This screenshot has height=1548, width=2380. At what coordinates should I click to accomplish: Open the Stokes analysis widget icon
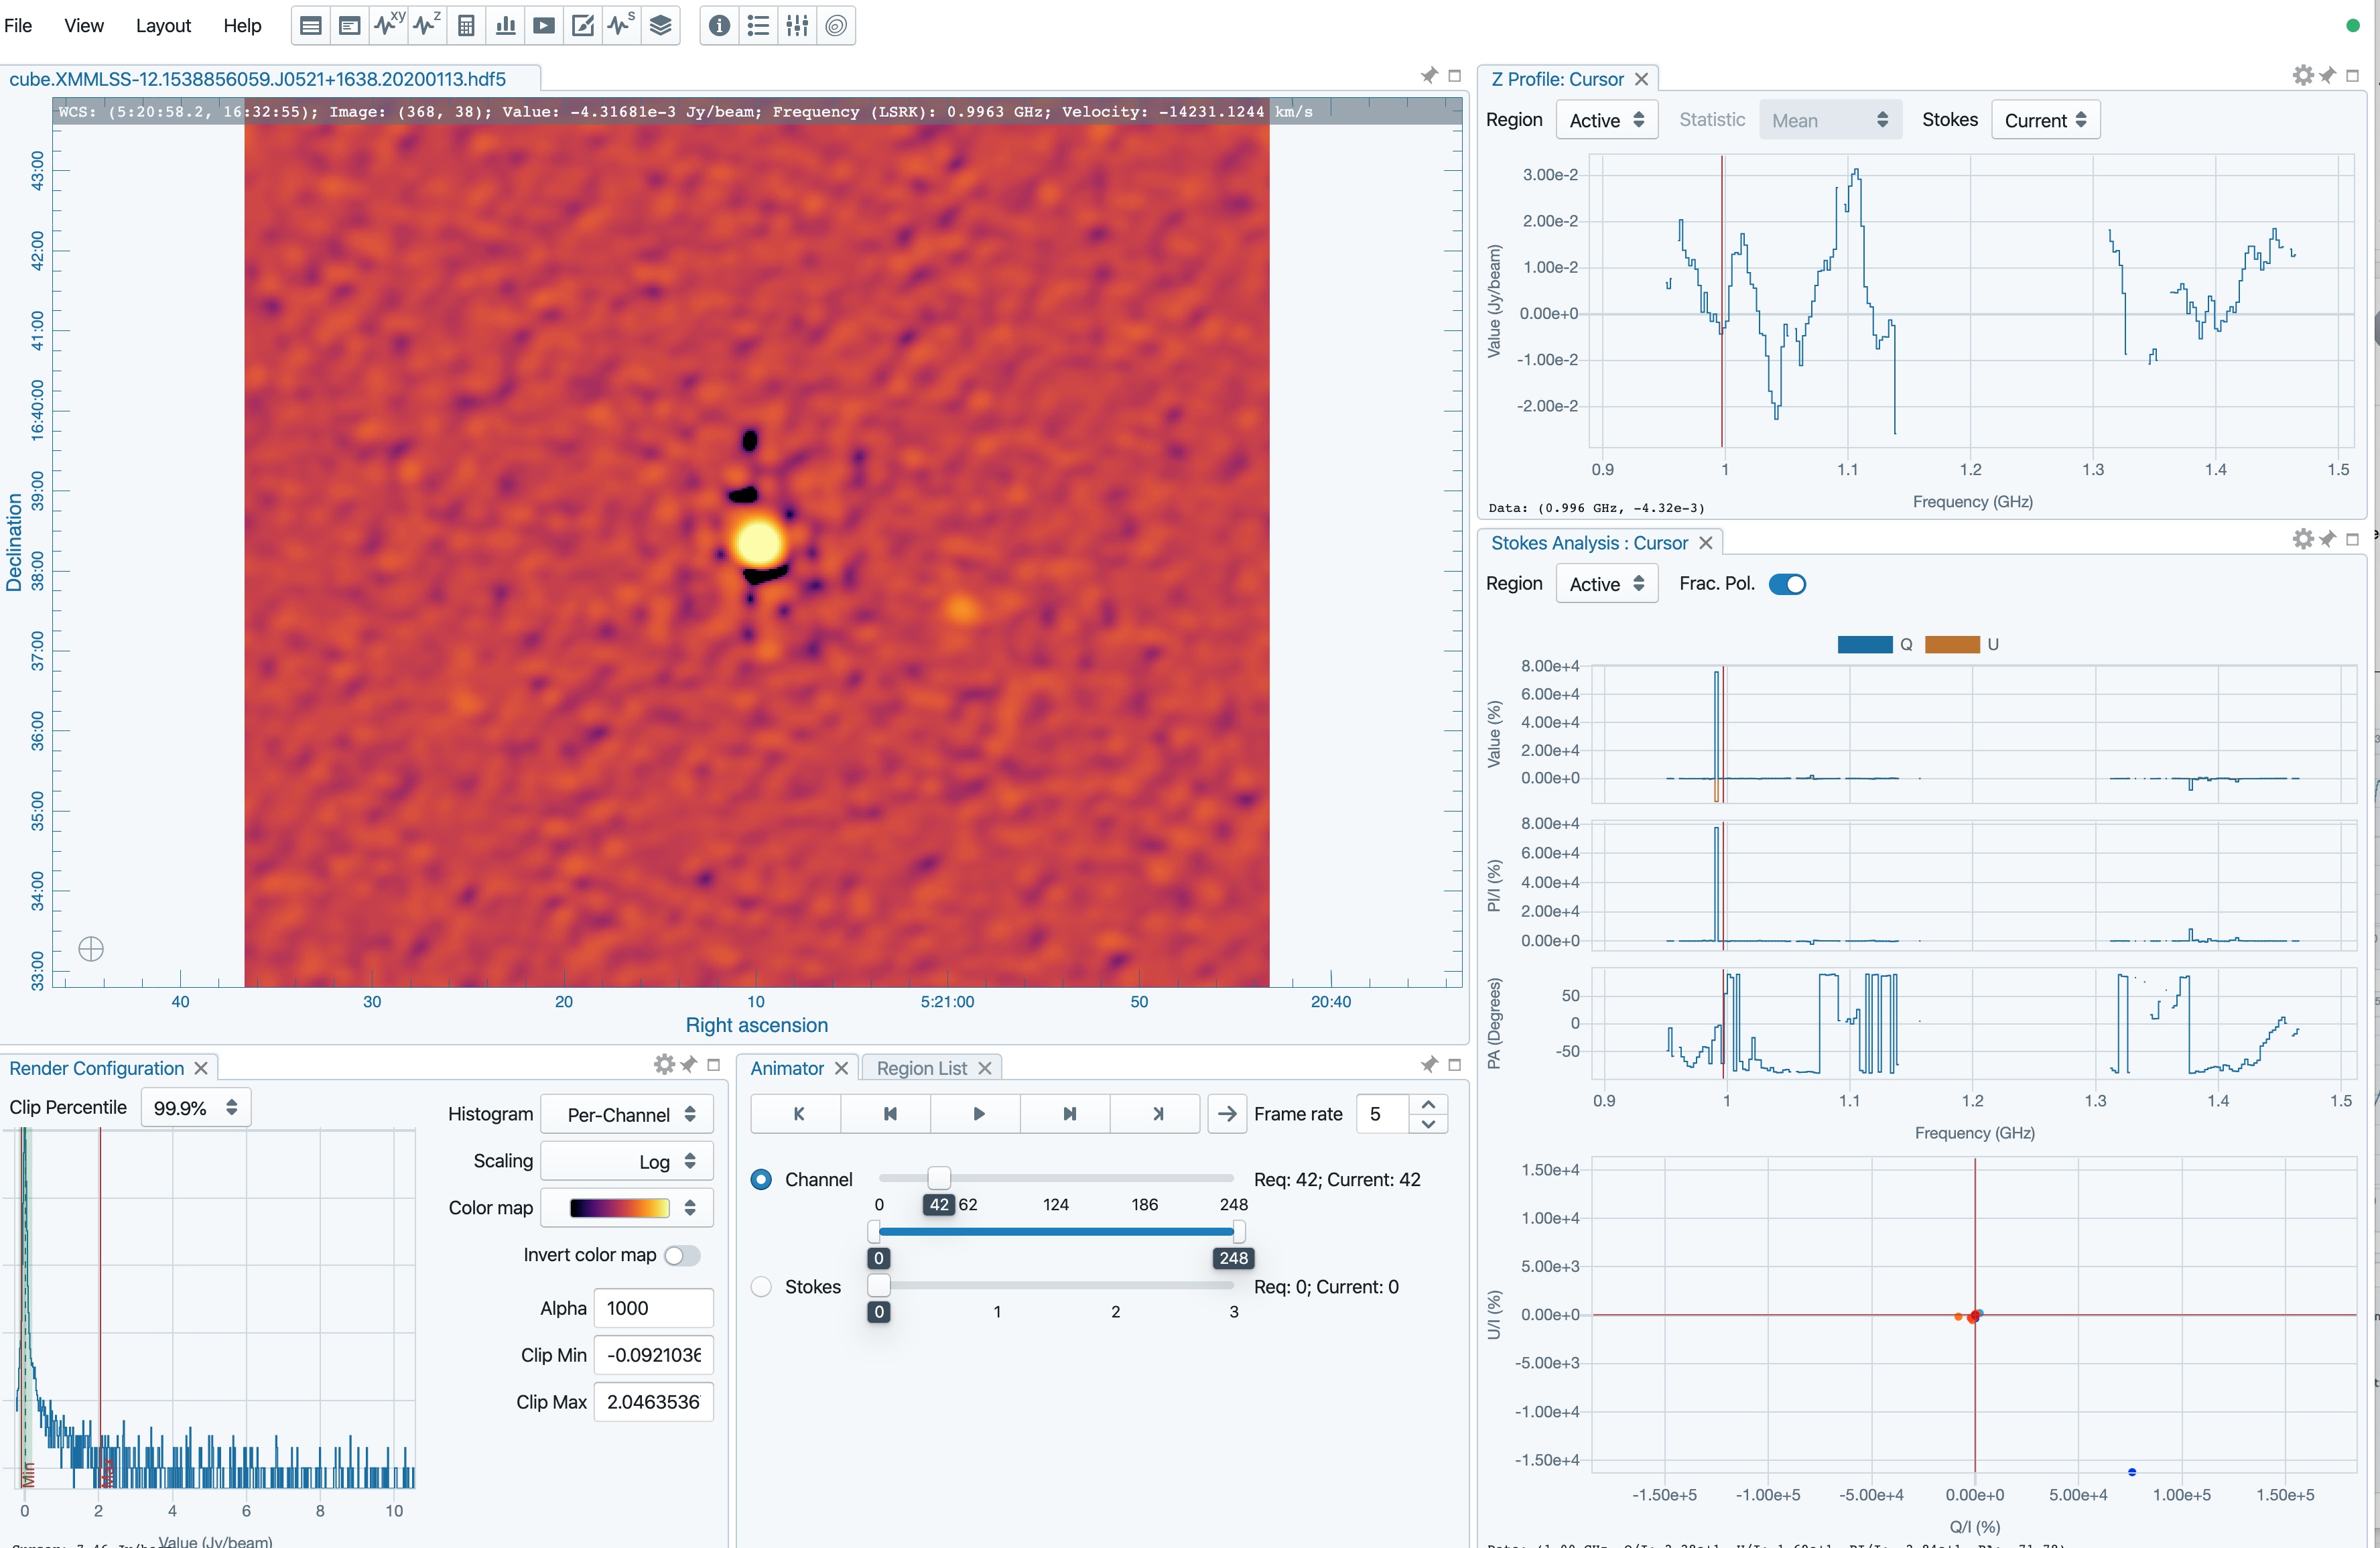pos(621,25)
